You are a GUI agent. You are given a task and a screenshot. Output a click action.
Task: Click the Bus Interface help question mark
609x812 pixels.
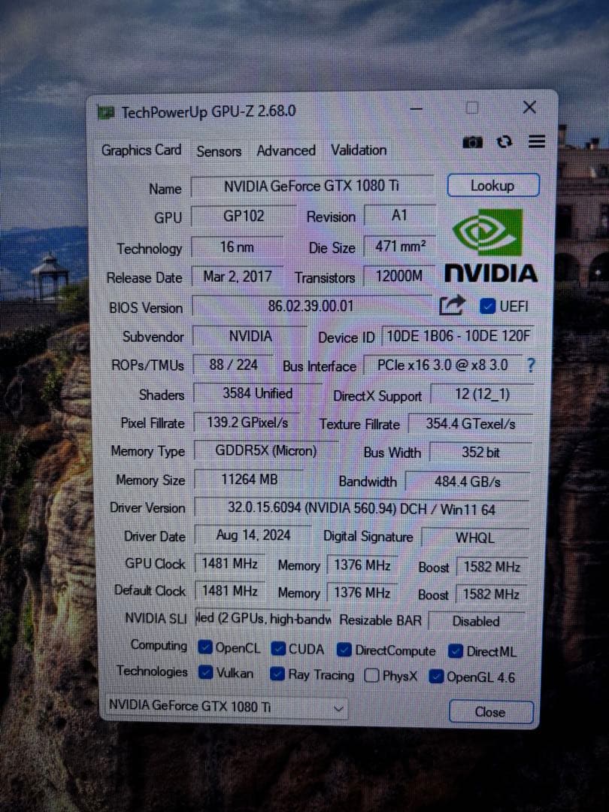(531, 366)
